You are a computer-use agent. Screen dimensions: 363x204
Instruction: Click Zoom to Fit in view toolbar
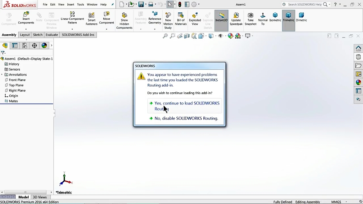165,36
